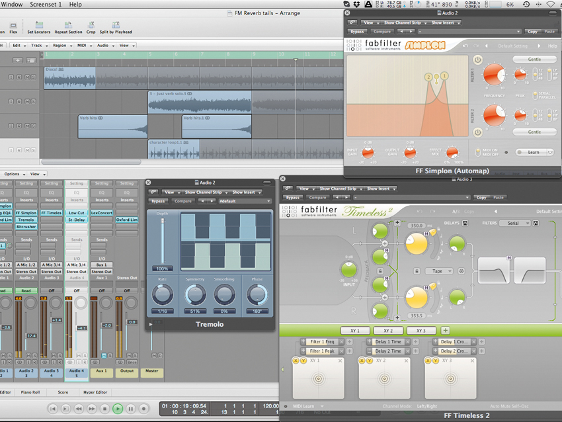The image size is (562, 422).
Task: Toggle Filter 2 power button in Simplon
Action: click(477, 132)
